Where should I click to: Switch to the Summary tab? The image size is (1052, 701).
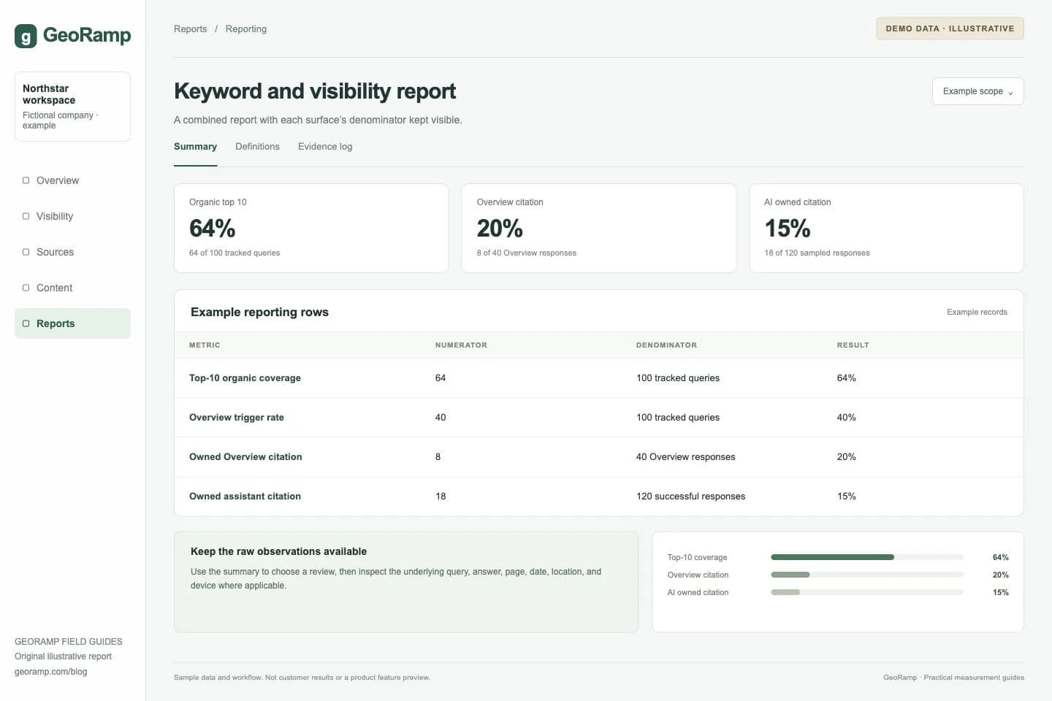pos(195,147)
